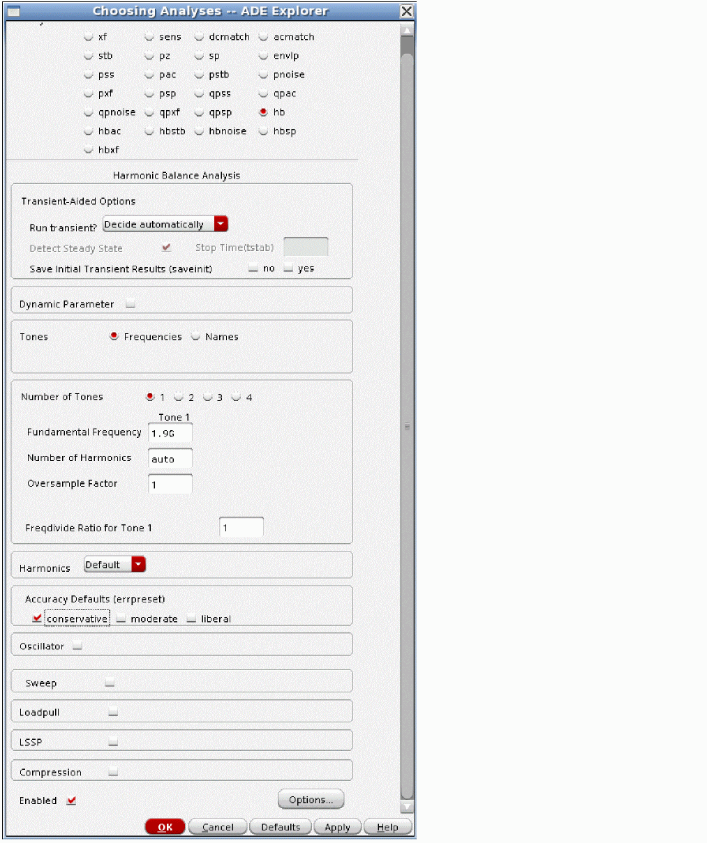Screen dimensions: 707x843
Task: Close the Choosing Analyses dialog
Action: click(406, 11)
